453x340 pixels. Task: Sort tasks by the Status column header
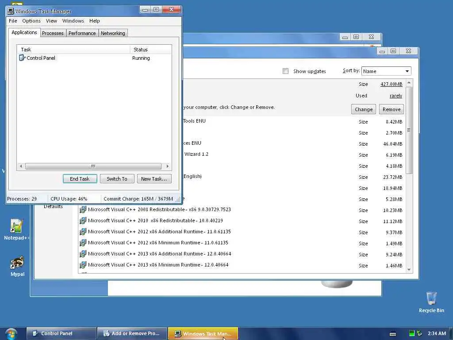[151, 50]
